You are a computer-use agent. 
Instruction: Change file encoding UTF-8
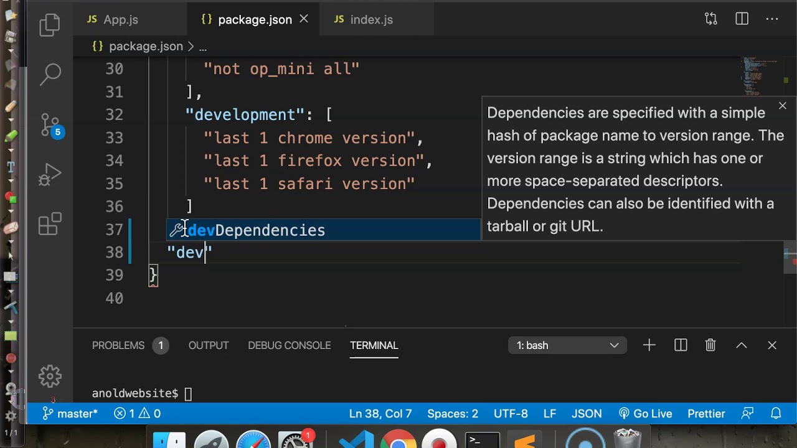[x=511, y=414]
